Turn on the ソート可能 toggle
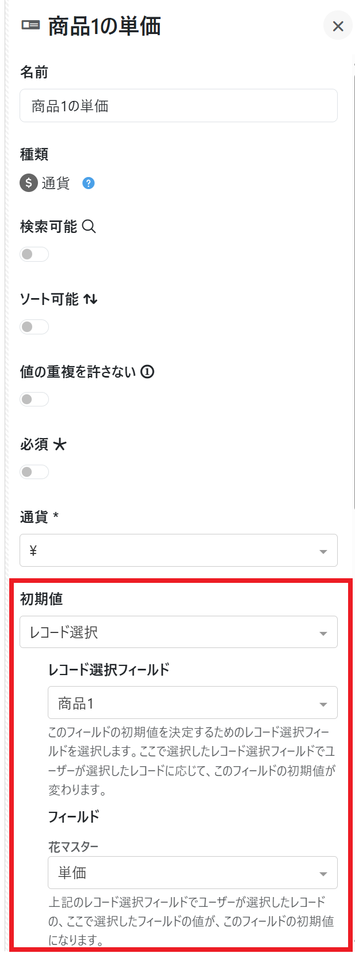Screen dimensions: 355x953 [34, 327]
